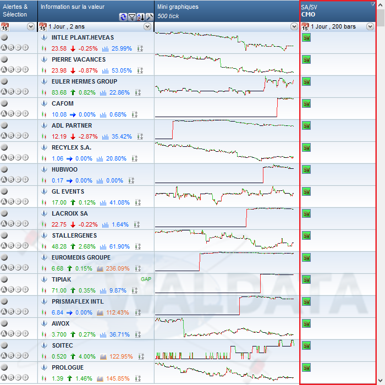Click the 236.09% volume value
385x385 pixels.
coord(118,268)
